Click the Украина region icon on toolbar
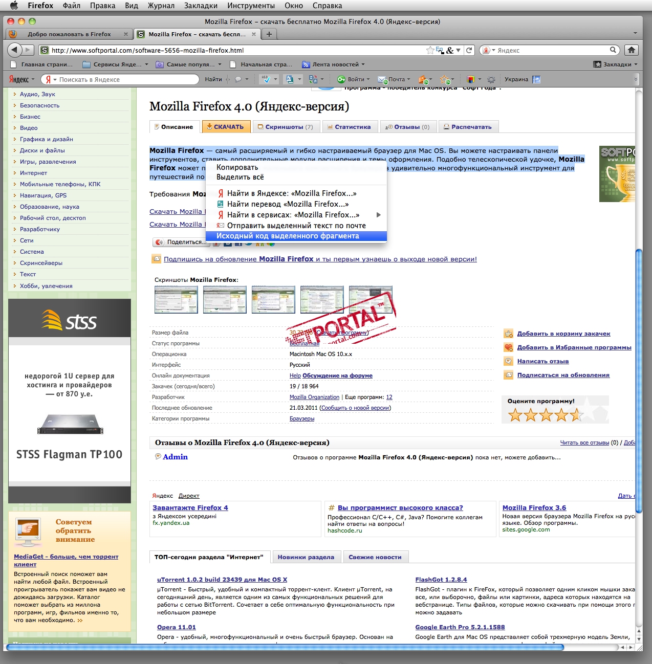The width and height of the screenshot is (652, 664). click(x=536, y=79)
